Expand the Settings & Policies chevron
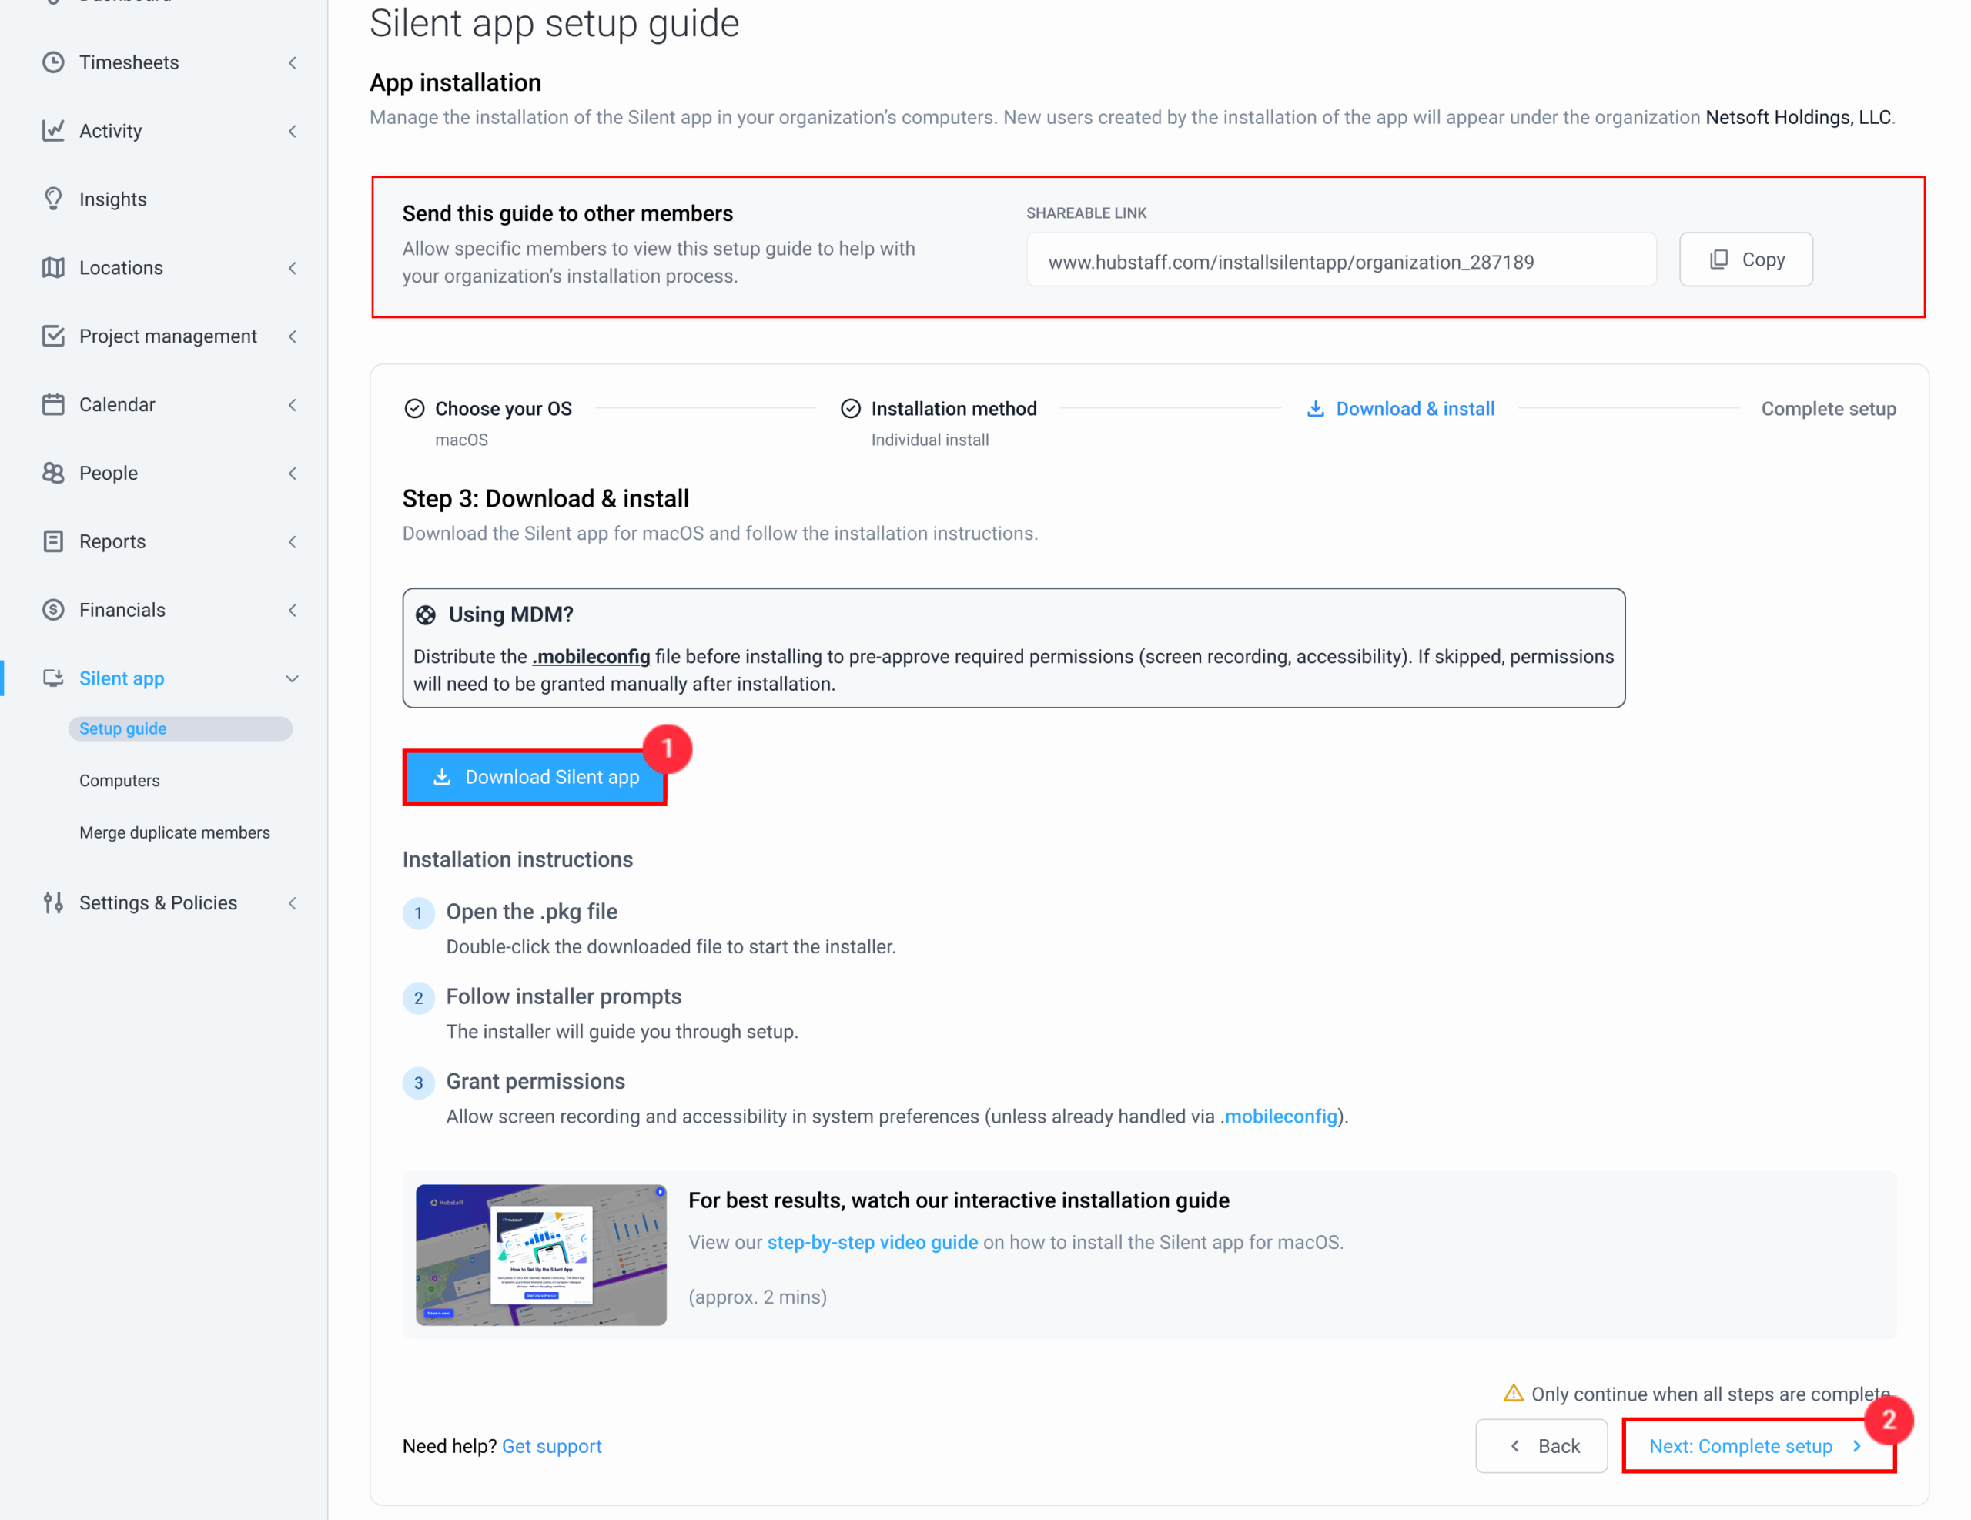The height and width of the screenshot is (1520, 1971). coord(293,902)
